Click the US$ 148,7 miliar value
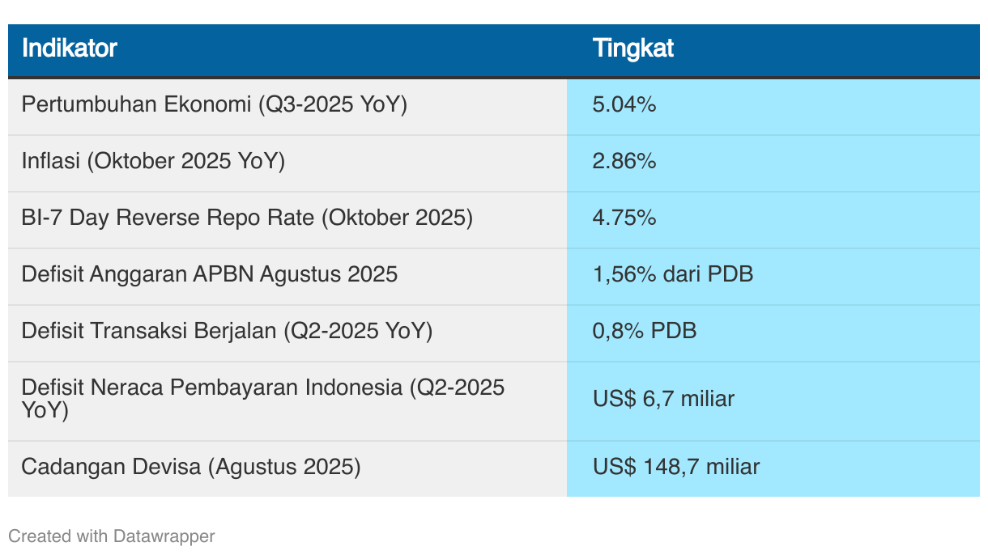Screen dimensions: 988x555 tap(676, 467)
